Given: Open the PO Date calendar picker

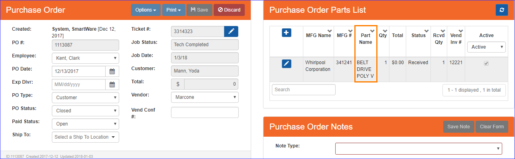Looking at the screenshot, I should pos(112,71).
